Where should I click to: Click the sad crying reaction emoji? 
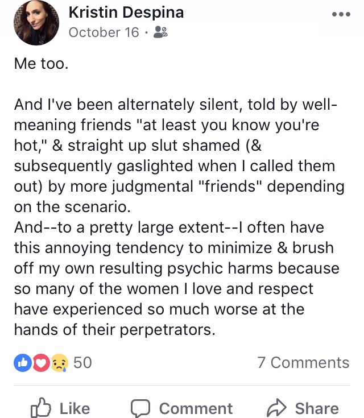(x=58, y=362)
